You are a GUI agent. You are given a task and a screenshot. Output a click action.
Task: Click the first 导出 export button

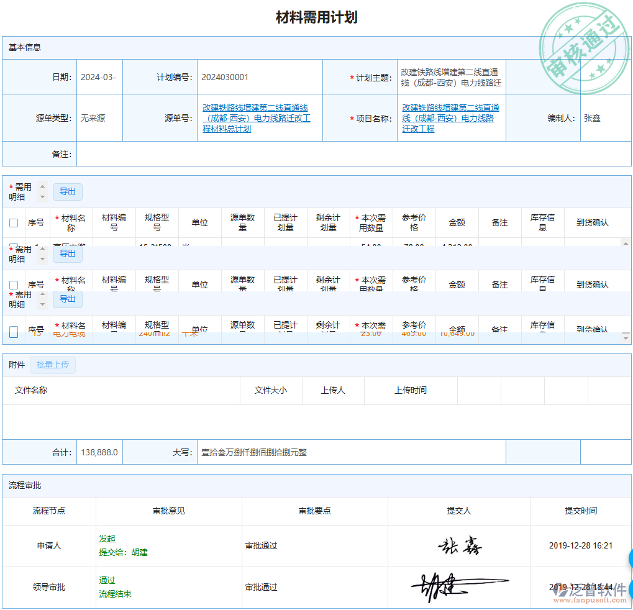click(67, 192)
